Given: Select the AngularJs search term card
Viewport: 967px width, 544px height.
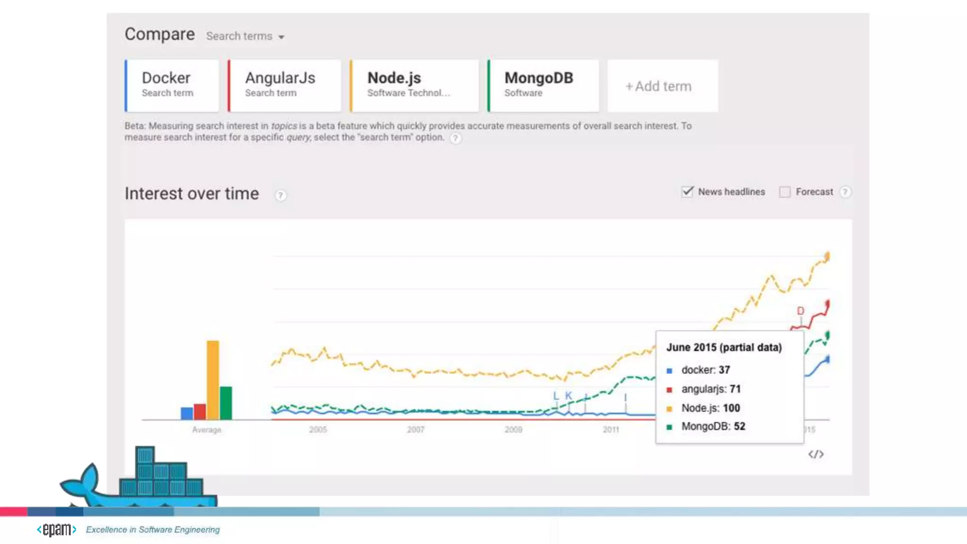Looking at the screenshot, I should click(x=284, y=85).
